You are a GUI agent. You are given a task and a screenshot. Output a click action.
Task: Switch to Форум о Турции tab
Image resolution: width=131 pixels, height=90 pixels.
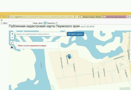pyautogui.click(x=92, y=17)
